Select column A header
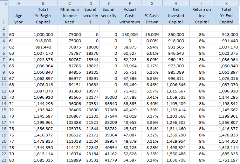 click(x=19, y=3)
